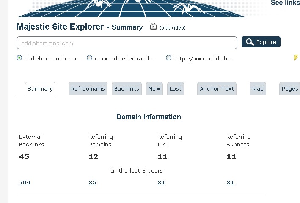Select the http://www.eddieb... radio option
Image resolution: width=300 pixels, height=203 pixels.
[168, 58]
